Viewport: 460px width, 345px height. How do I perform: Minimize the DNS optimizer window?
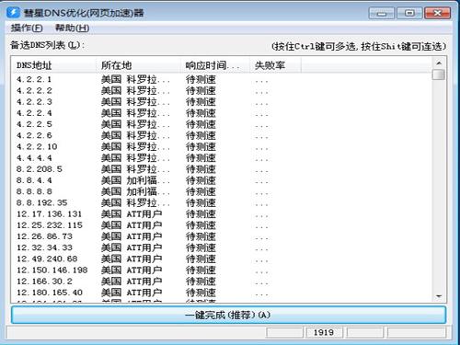(382, 13)
